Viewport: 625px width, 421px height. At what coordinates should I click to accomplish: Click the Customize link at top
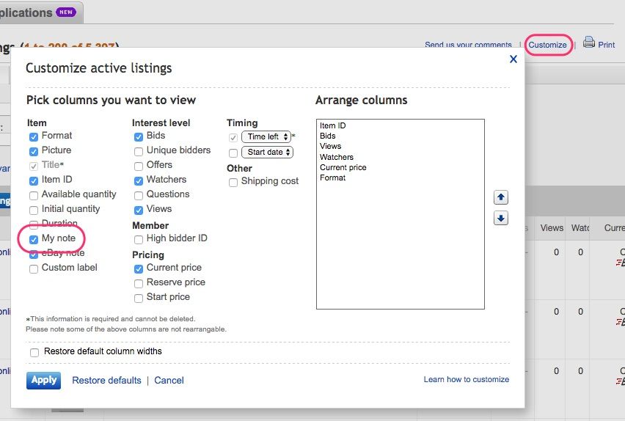point(547,45)
